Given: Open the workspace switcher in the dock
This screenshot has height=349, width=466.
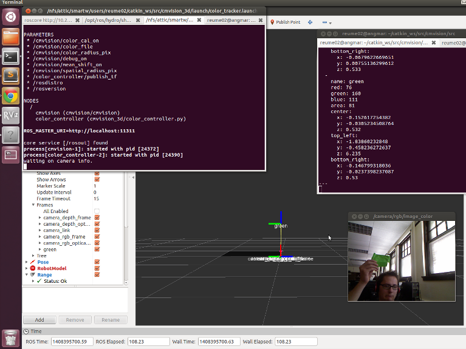Looking at the screenshot, I should [x=10, y=154].
